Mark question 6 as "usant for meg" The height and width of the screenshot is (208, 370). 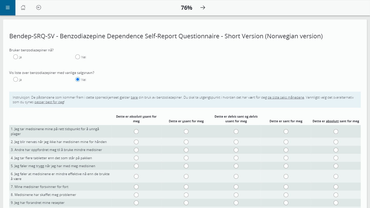186,176
